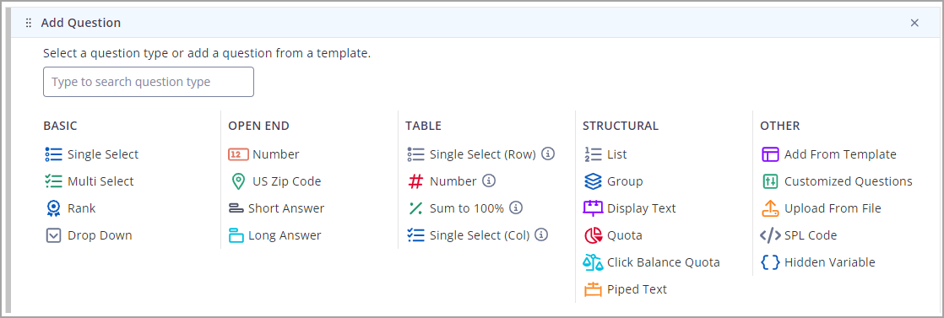This screenshot has width=944, height=318.
Task: Add a Piped Text element
Action: coord(626,290)
